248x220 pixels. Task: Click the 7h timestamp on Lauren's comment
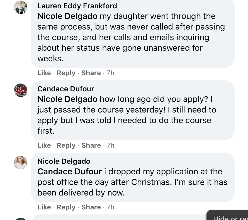pos(111,73)
